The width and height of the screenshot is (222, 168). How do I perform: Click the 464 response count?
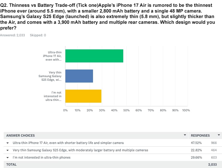tap(214, 150)
